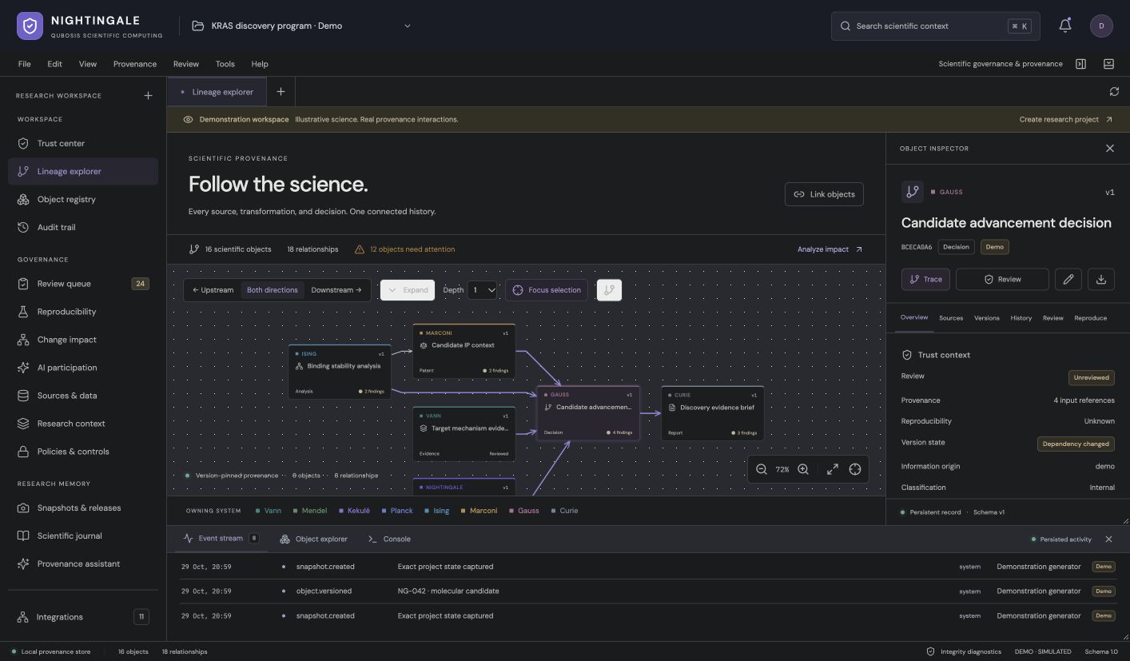Screen dimensions: 1130x661
Task: Select Downstream direction toggle
Action: click(x=336, y=290)
